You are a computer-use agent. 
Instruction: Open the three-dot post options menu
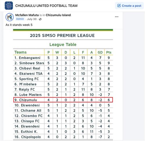point(117,17)
